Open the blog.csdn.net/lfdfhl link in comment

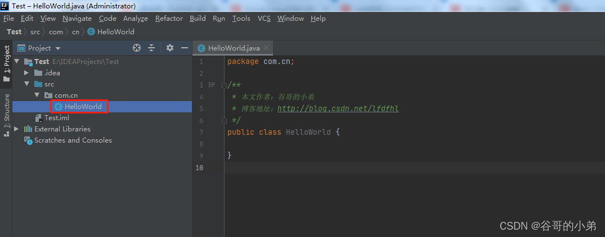tap(338, 108)
